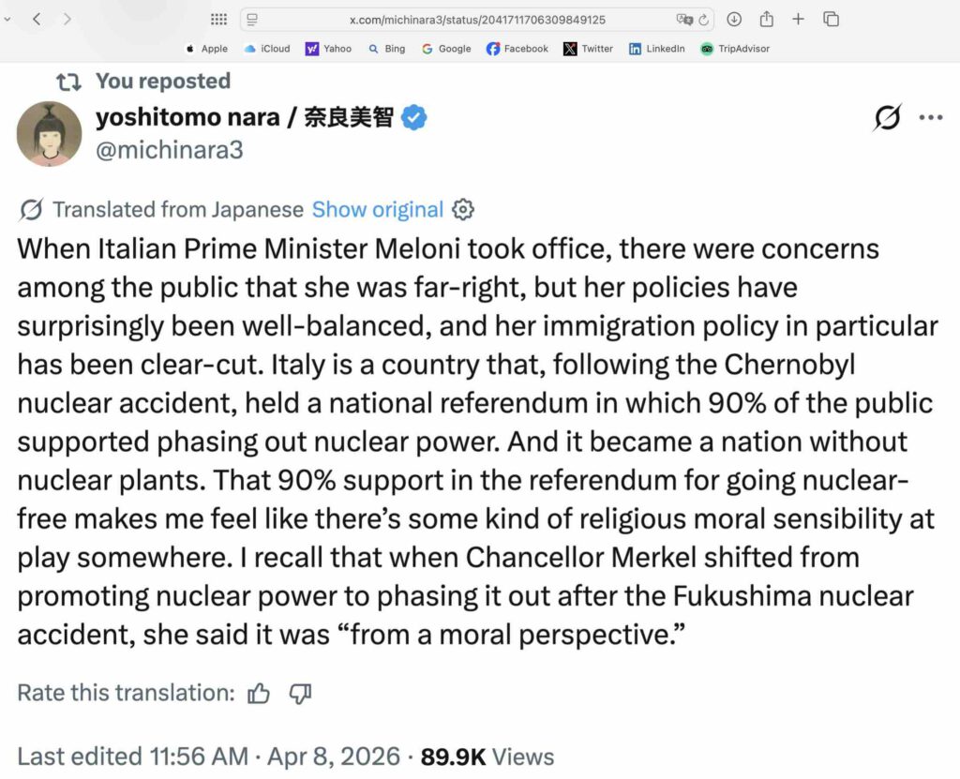This screenshot has height=779, width=960.
Task: Toggle Show original translation link
Action: pos(377,209)
